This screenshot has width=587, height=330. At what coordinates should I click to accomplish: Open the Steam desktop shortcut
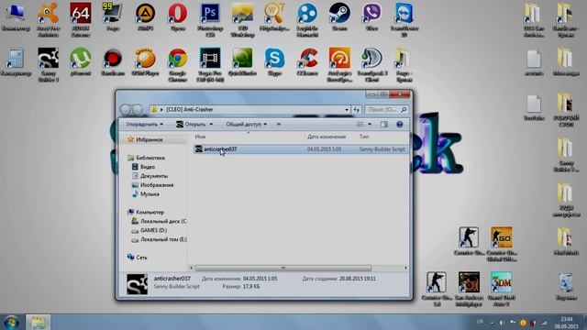point(339,16)
